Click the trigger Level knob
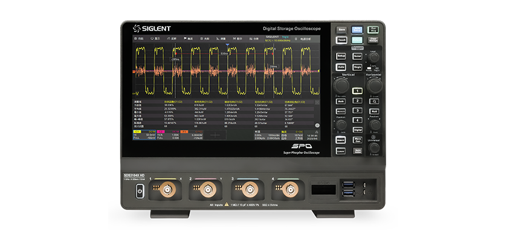Viewport: 507px width, 240px height. click(374, 57)
